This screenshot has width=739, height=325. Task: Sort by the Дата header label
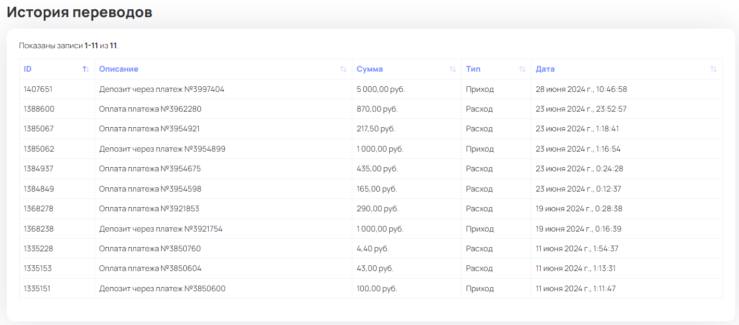[545, 69]
